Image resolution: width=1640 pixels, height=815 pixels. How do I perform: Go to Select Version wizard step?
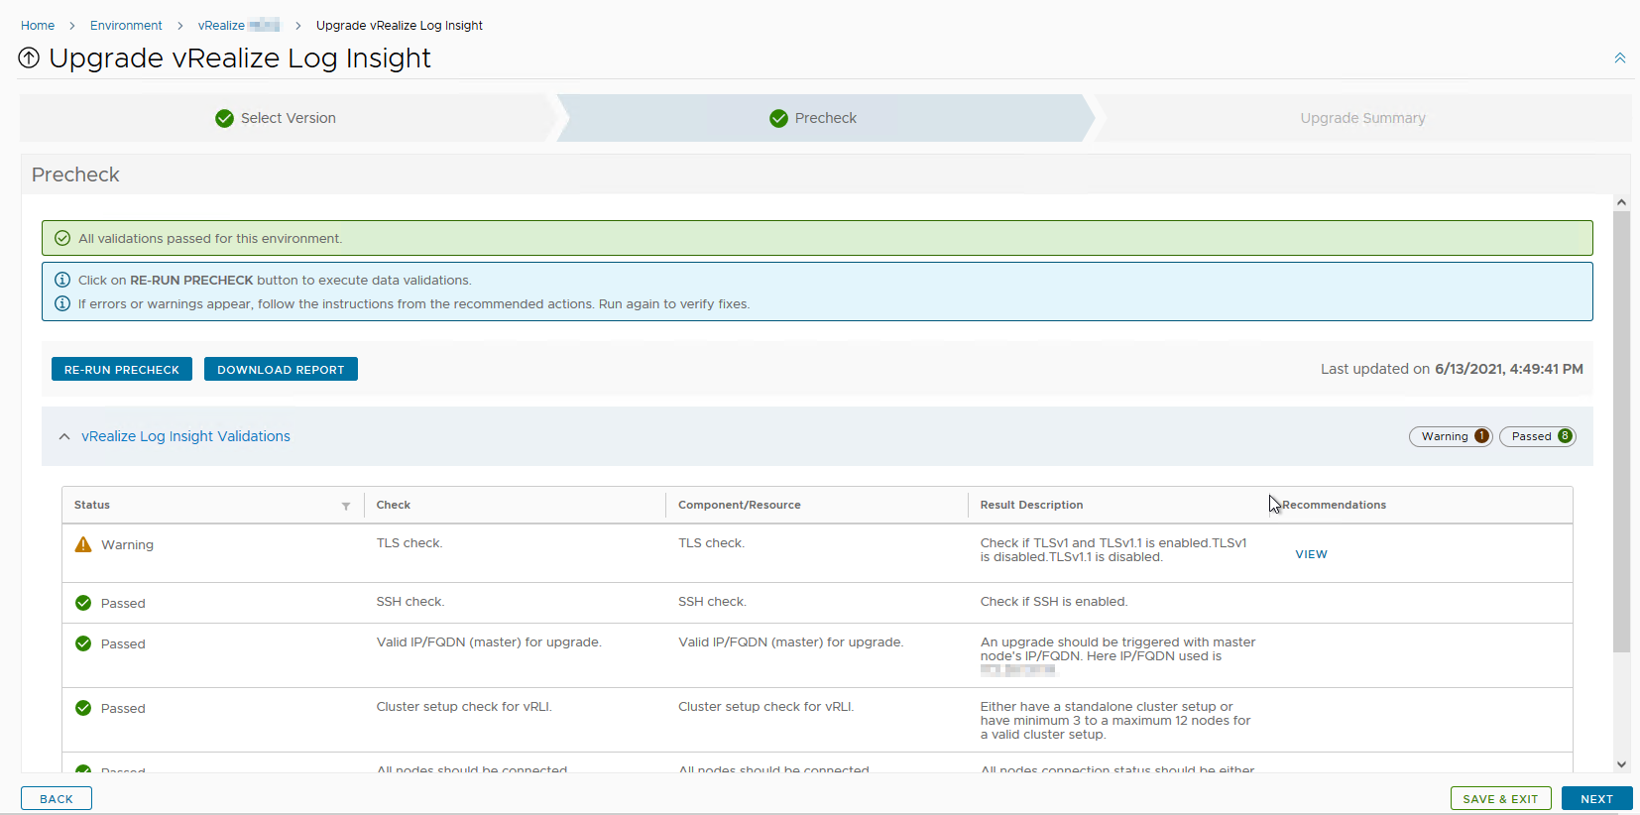(x=288, y=118)
